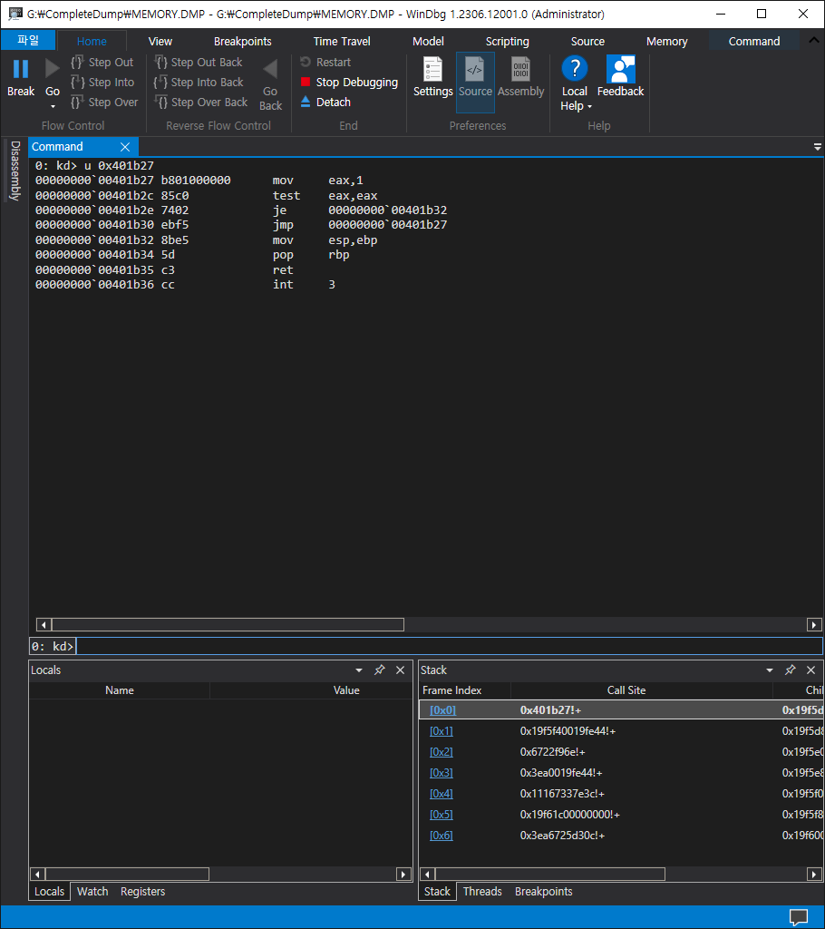Click the Feedback icon

pyautogui.click(x=621, y=69)
